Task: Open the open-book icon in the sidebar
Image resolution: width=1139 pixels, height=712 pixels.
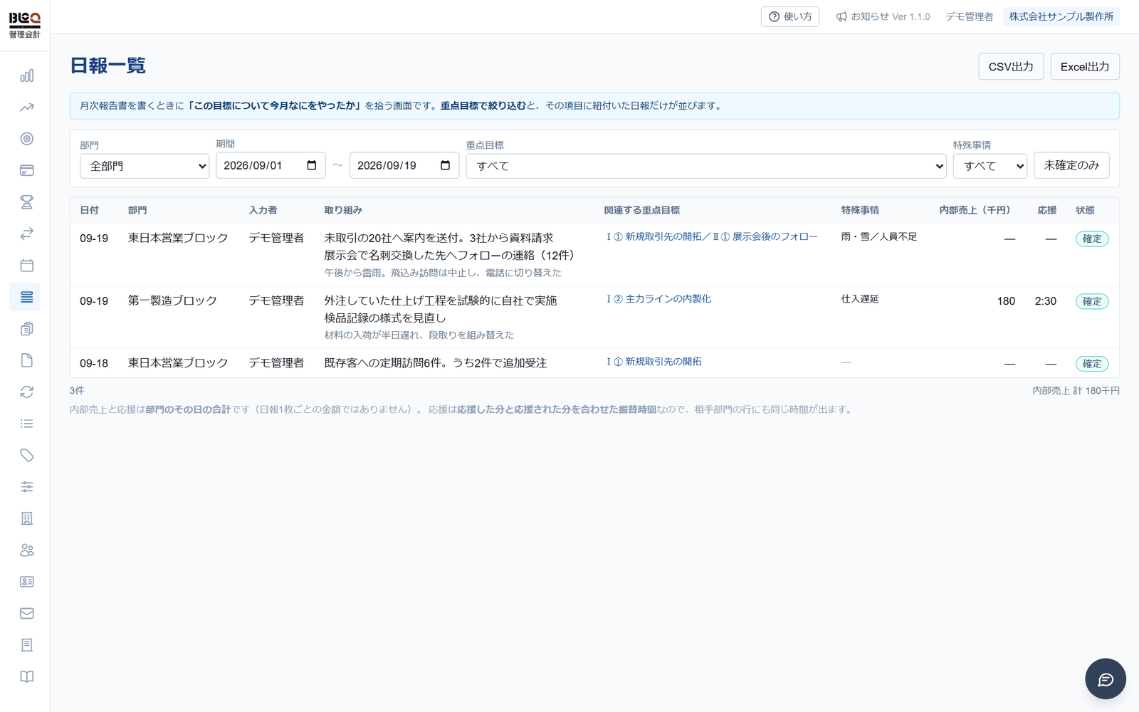Action: point(26,676)
